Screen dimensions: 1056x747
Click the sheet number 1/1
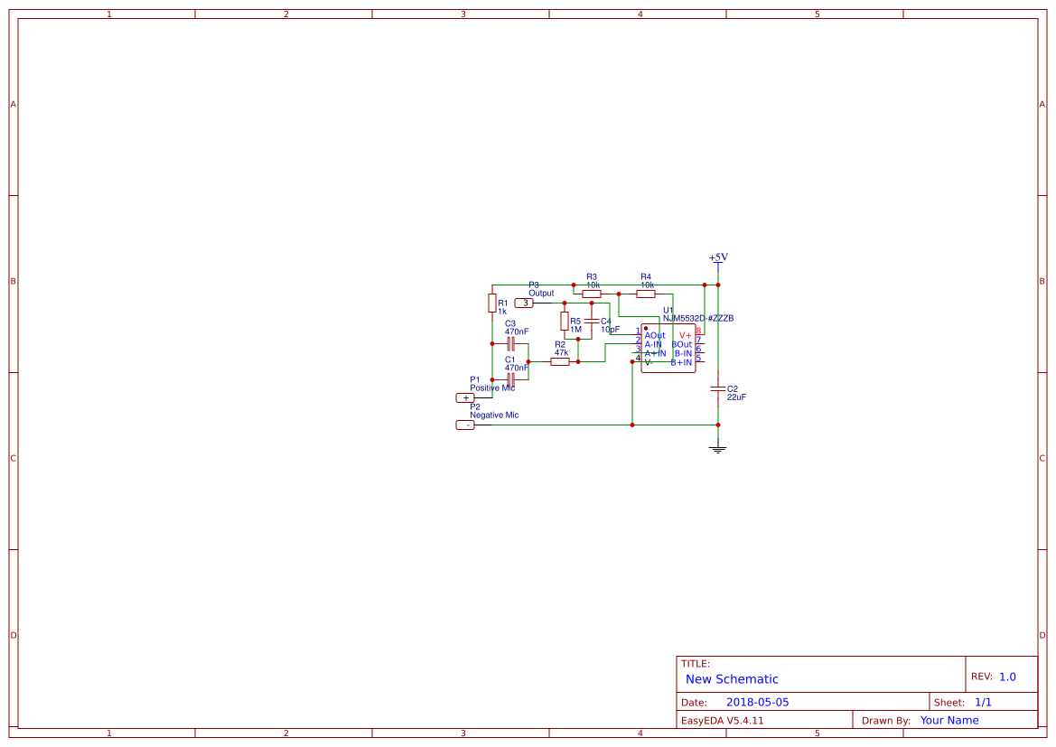(x=983, y=702)
